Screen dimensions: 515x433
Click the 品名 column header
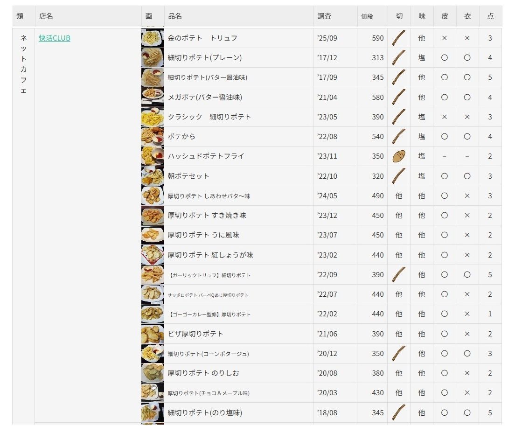tap(175, 16)
